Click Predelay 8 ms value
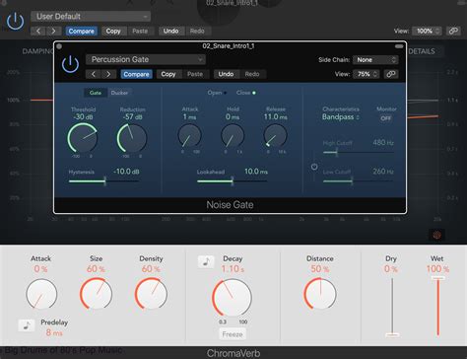Screen dimensions: 467x359 (54, 332)
